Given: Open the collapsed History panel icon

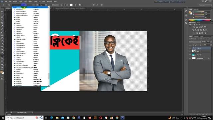Looking at the screenshot, I should [186, 11].
